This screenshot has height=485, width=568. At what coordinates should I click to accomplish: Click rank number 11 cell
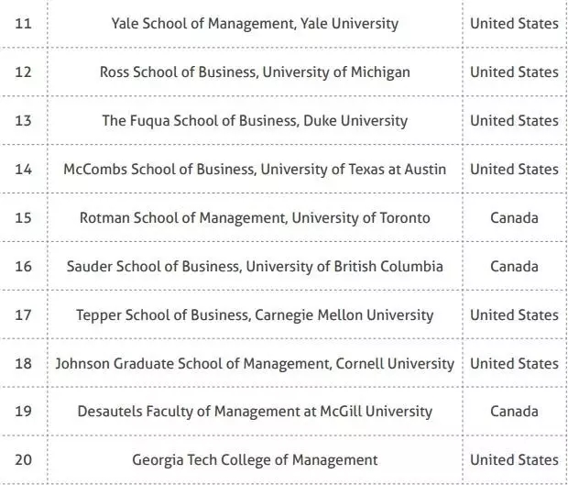(23, 24)
